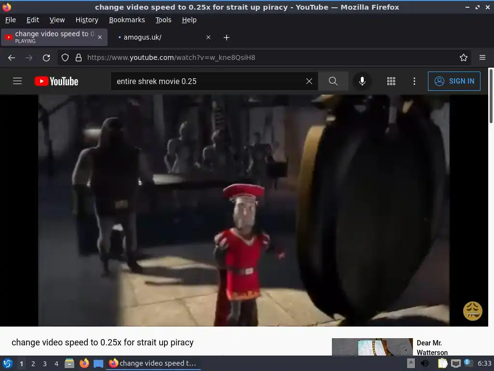Close the amogus.uk tab
The image size is (494, 371).
tap(208, 37)
